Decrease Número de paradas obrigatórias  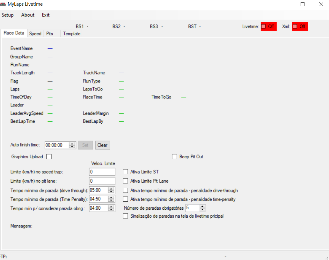[202, 209]
